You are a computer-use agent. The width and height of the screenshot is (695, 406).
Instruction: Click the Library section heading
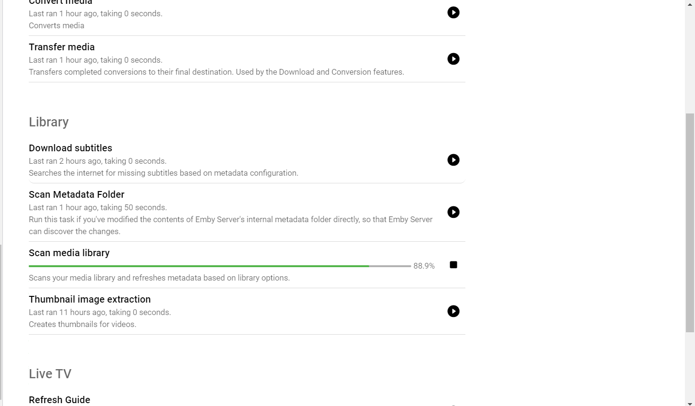48,122
